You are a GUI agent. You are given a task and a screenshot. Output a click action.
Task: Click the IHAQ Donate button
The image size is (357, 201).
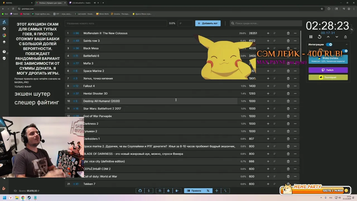328,59
